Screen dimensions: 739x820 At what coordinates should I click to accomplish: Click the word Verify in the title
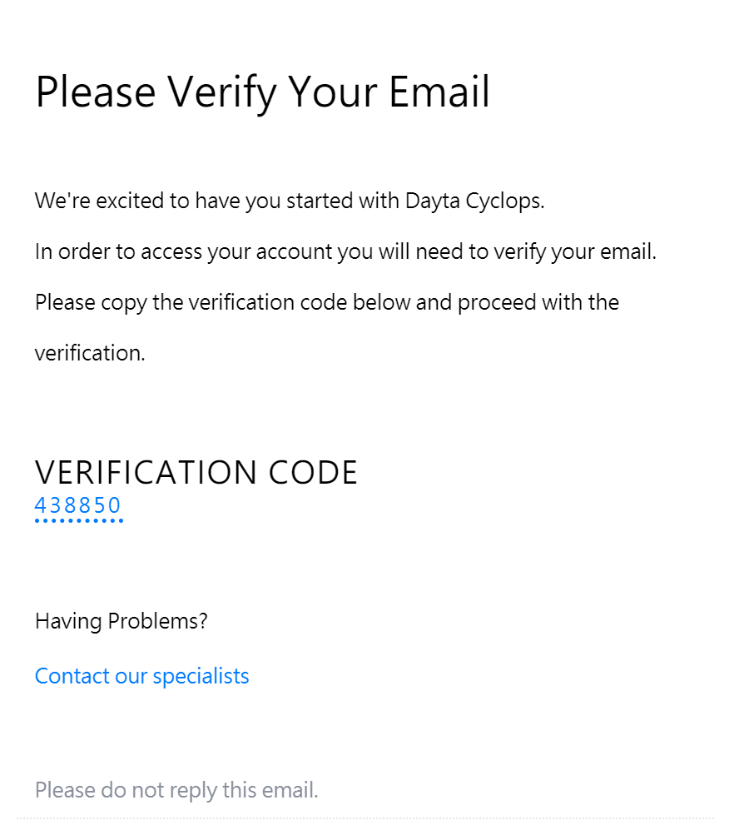[222, 92]
